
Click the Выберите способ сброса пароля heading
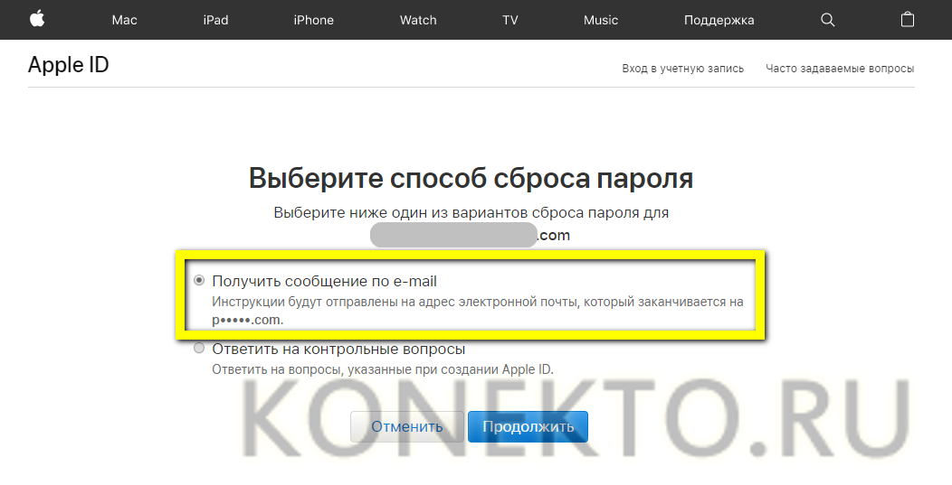[x=471, y=178]
